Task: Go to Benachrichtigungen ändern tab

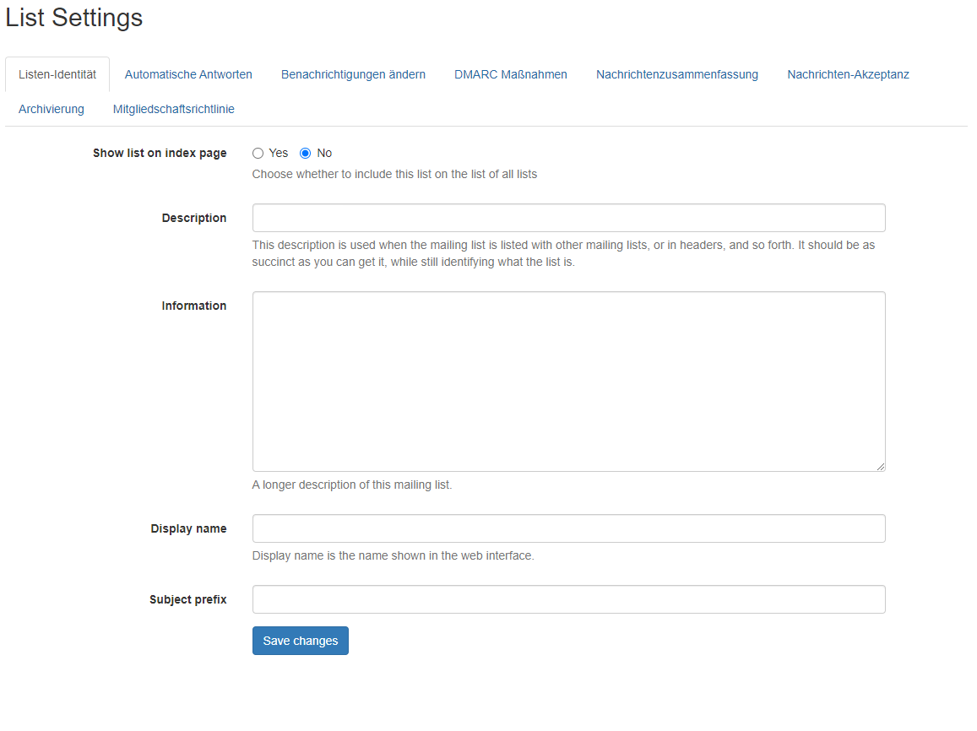Action: pos(353,74)
